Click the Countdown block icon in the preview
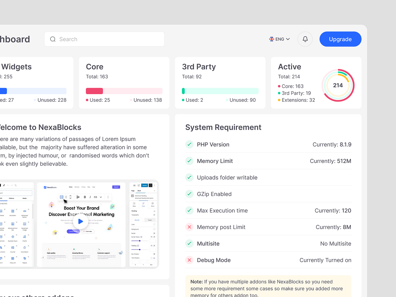This screenshot has height=297, width=396. [x=25, y=247]
